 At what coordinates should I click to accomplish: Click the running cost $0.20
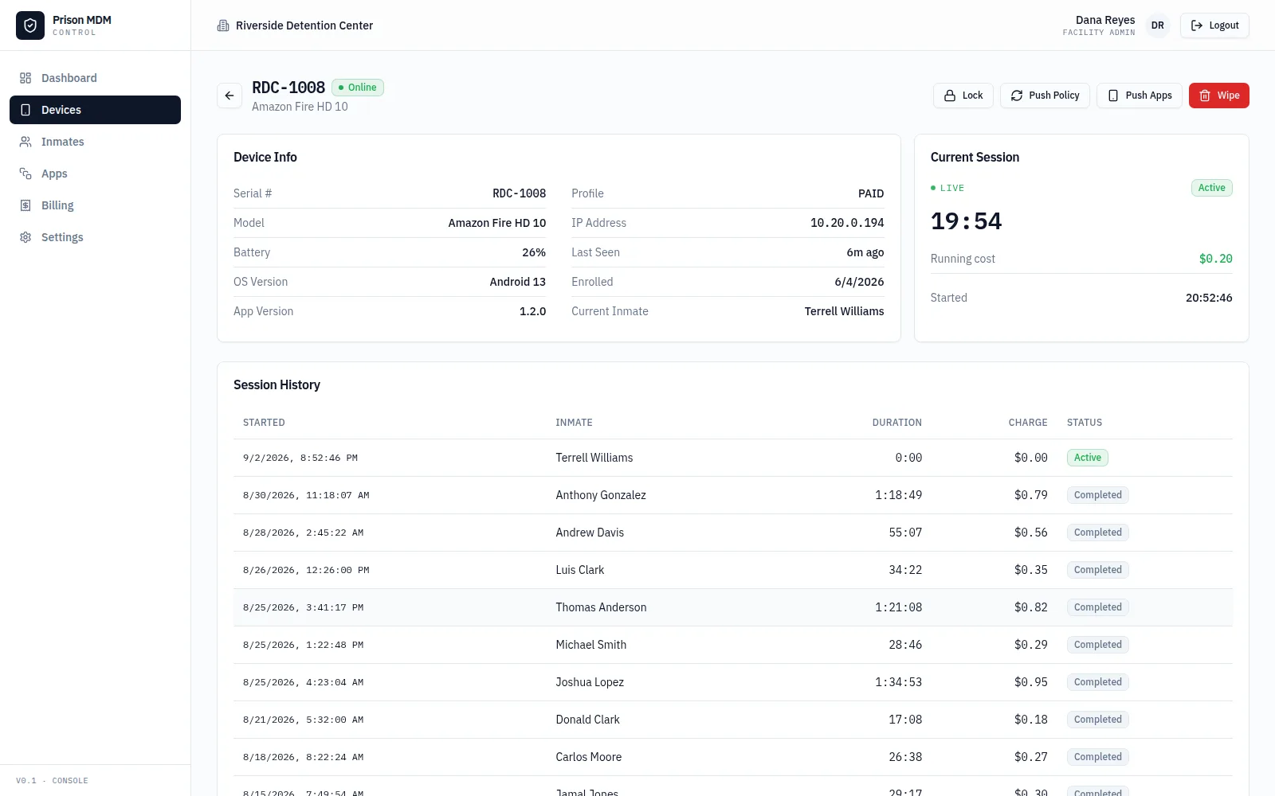pos(1215,259)
